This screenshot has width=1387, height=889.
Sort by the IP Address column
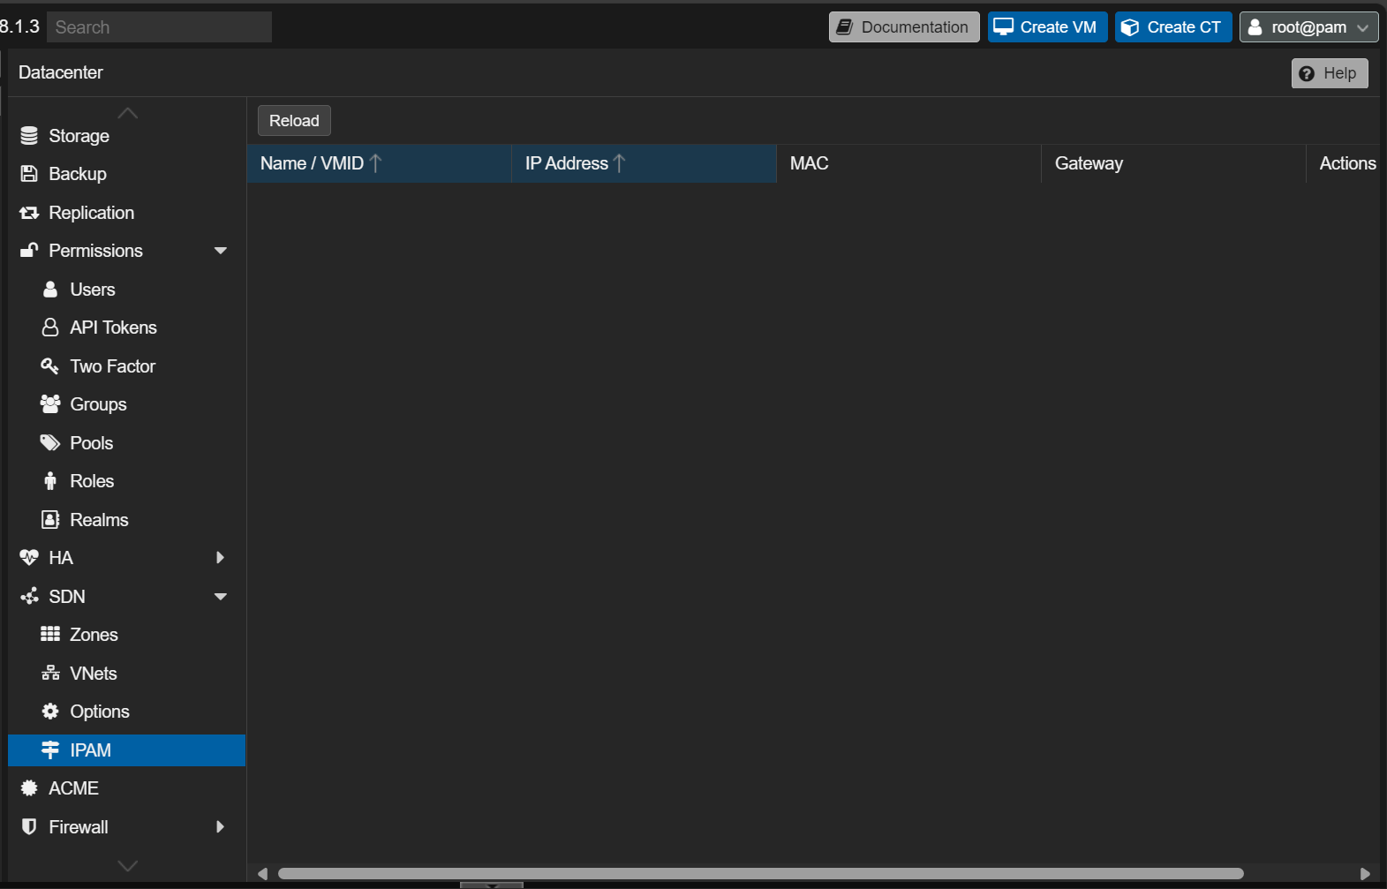[645, 163]
